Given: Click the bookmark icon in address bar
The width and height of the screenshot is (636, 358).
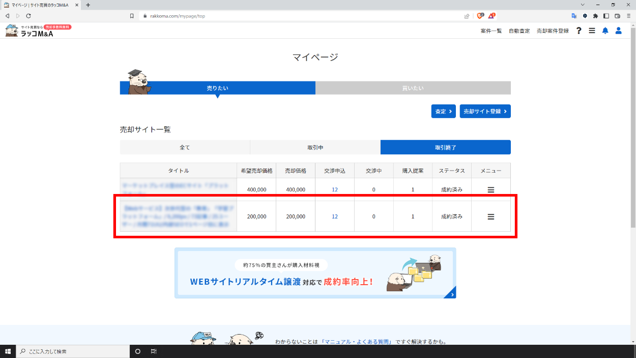Looking at the screenshot, I should click(x=132, y=16).
